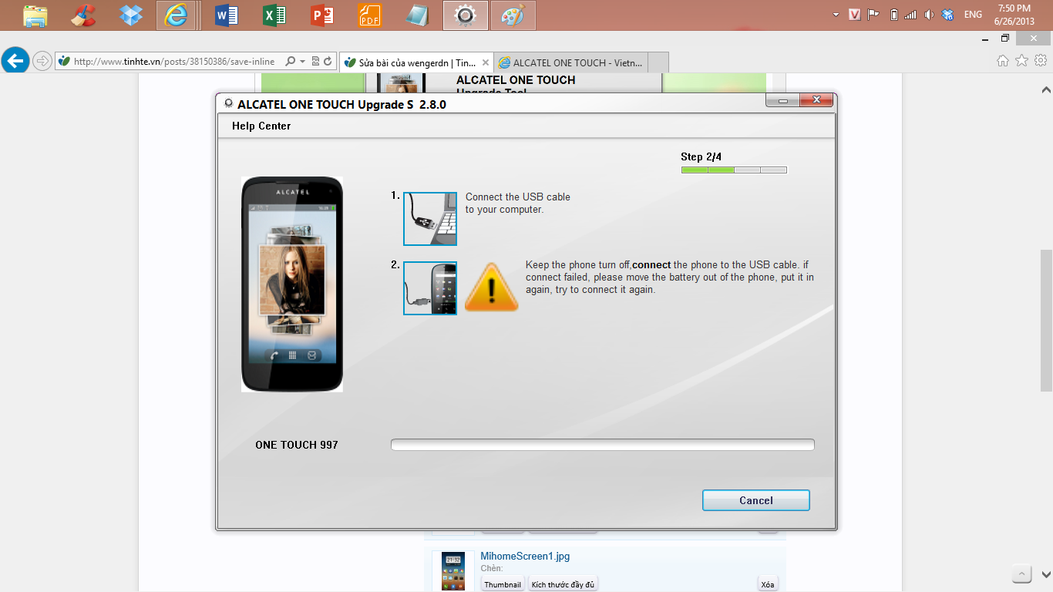Click the 'Step 2/4' label
This screenshot has height=592, width=1053.
coord(701,156)
